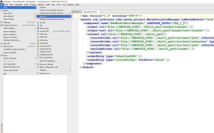Click the Go File icon in New submenu

tap(38, 23)
